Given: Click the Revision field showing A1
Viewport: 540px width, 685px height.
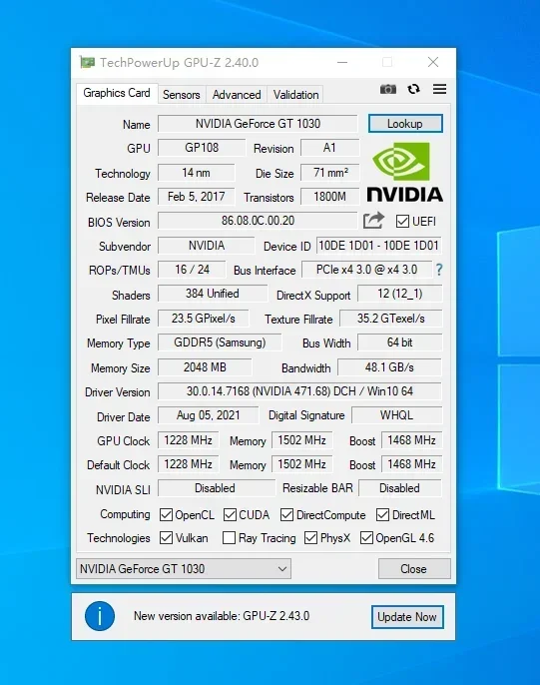Looking at the screenshot, I should coord(330,148).
